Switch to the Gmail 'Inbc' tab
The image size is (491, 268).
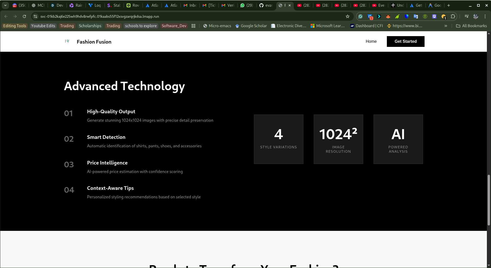pyautogui.click(x=190, y=5)
